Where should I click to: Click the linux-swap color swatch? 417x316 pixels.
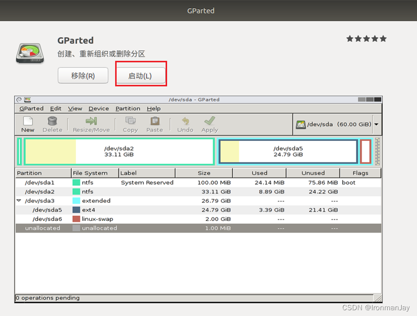[76, 219]
